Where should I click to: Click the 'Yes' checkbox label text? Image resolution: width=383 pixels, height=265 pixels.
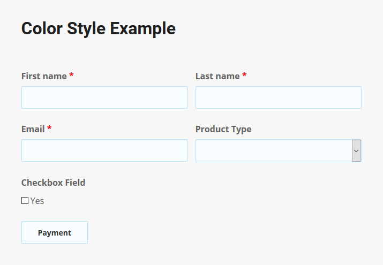pos(37,201)
